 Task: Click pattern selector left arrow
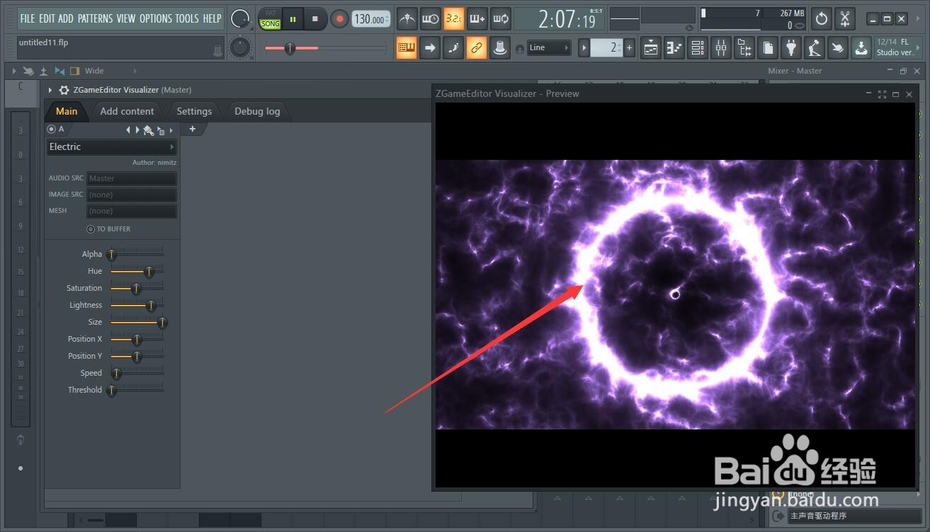(x=584, y=48)
